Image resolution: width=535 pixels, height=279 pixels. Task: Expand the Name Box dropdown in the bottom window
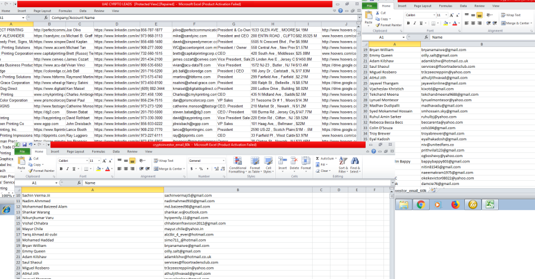coord(56,183)
